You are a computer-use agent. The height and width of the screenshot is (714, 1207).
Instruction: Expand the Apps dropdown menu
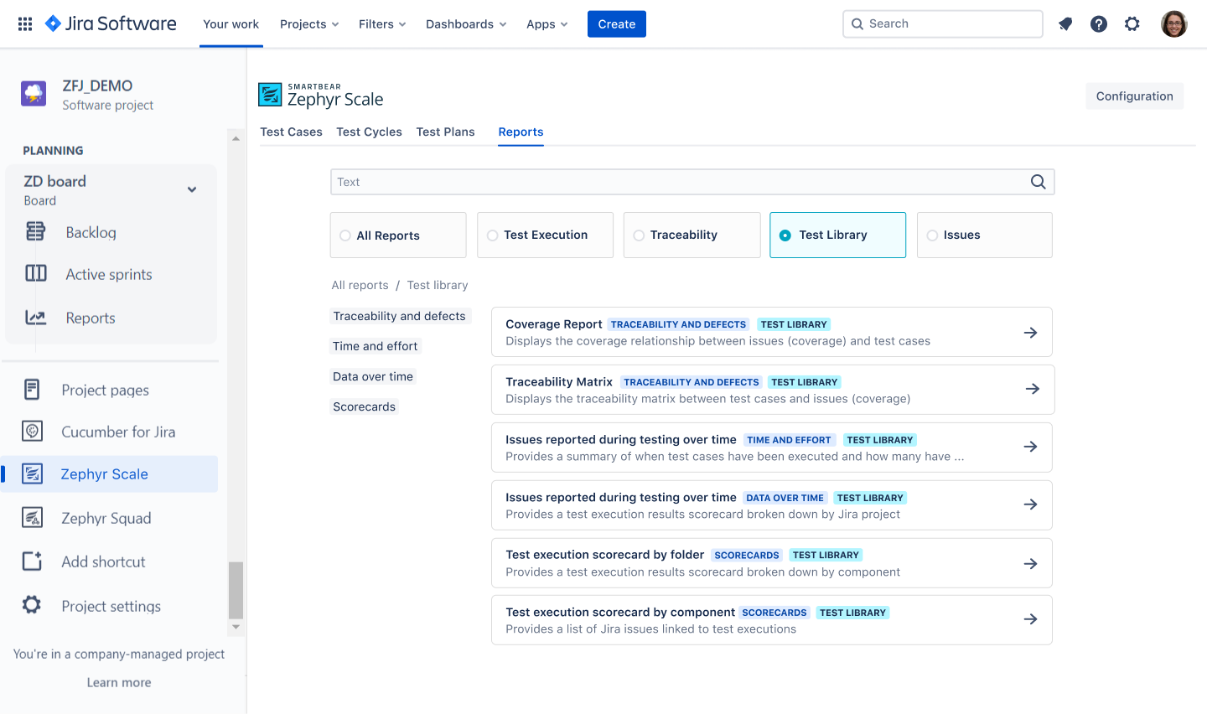[547, 24]
